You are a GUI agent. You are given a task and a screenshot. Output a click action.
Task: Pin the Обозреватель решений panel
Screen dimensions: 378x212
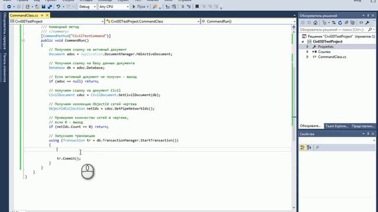(x=368, y=16)
